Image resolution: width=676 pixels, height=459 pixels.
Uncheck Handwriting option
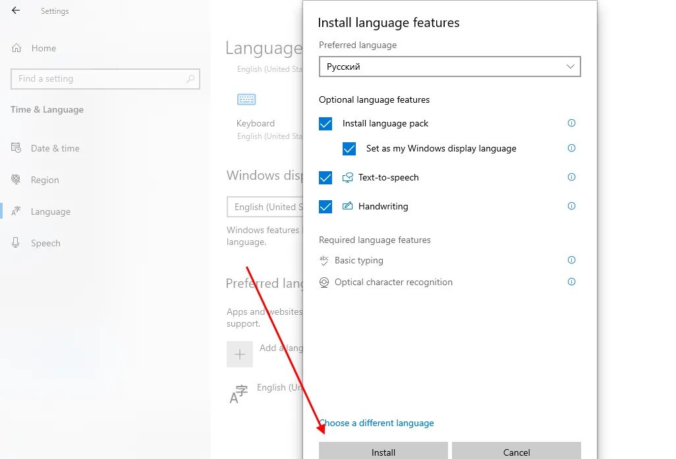point(325,206)
